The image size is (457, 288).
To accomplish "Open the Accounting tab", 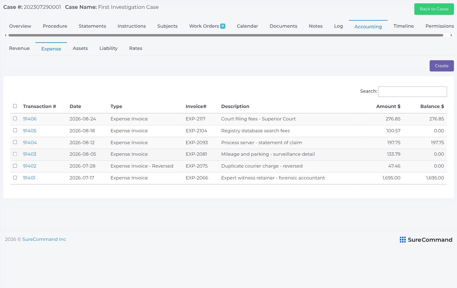I will click(x=368, y=26).
